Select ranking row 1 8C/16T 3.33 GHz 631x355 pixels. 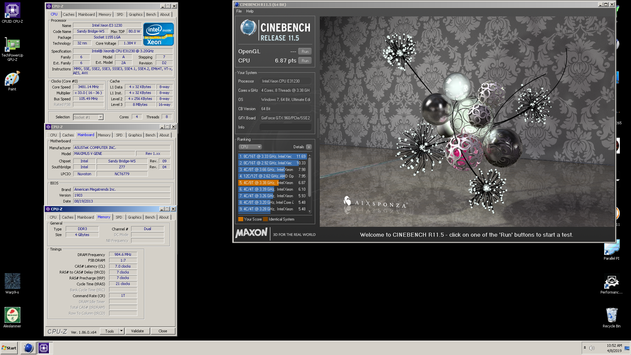pos(272,156)
